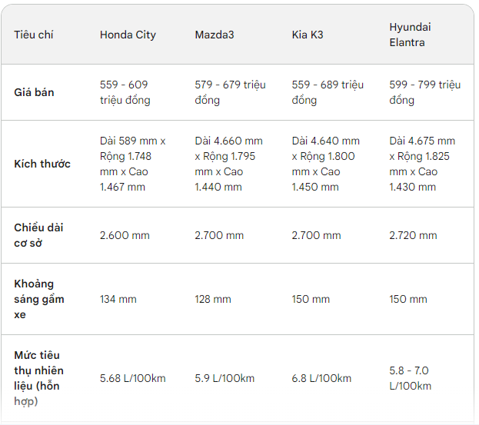Select the Giá bán row label

coord(34,92)
